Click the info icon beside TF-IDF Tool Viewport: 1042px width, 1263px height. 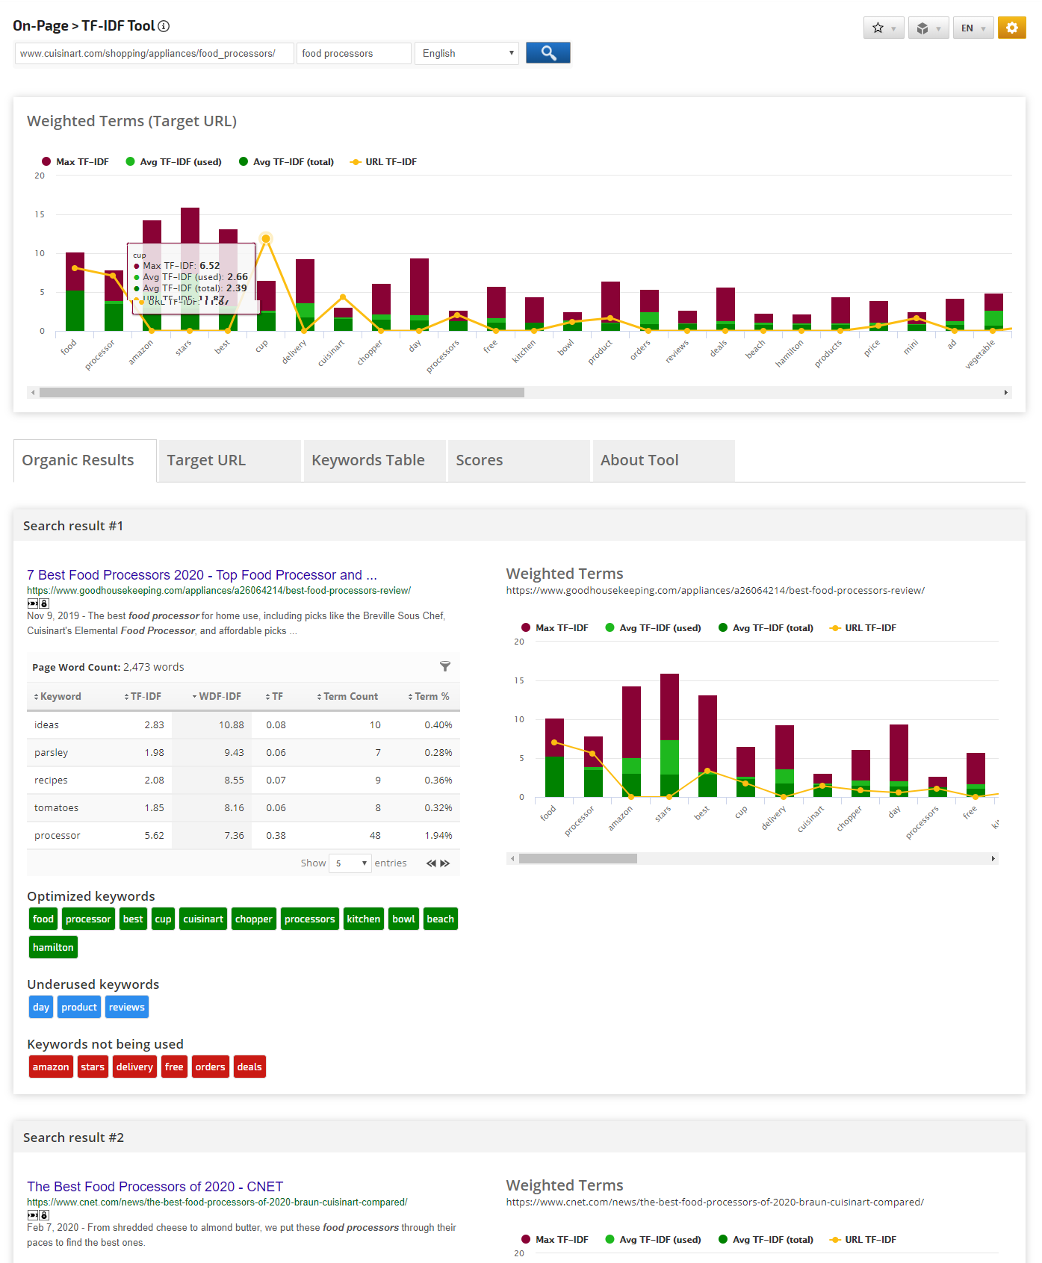164,26
